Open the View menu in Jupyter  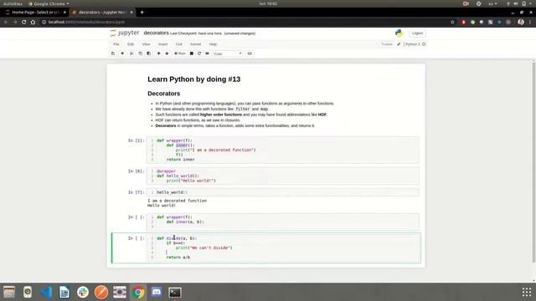pyautogui.click(x=146, y=44)
